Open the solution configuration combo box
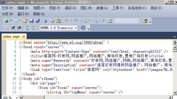The width and height of the screenshot is (177, 99). 126,21
